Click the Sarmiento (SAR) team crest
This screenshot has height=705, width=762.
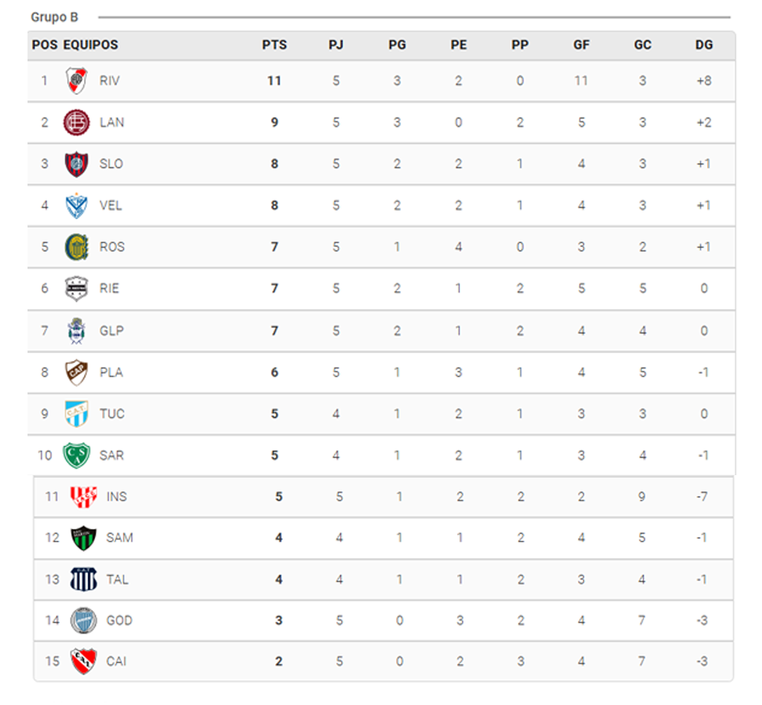coord(75,455)
